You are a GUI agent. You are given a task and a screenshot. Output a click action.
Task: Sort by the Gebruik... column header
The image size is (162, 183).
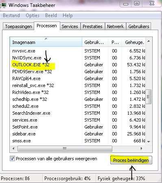click(95, 42)
